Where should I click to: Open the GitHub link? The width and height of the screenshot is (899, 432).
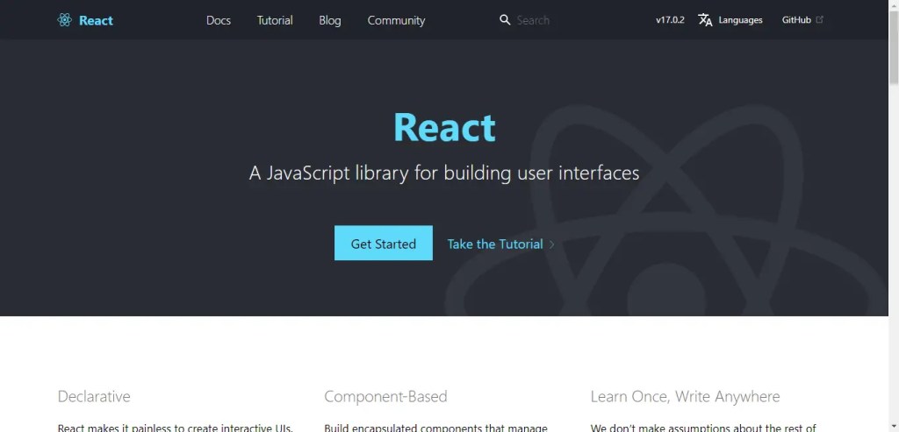(796, 20)
